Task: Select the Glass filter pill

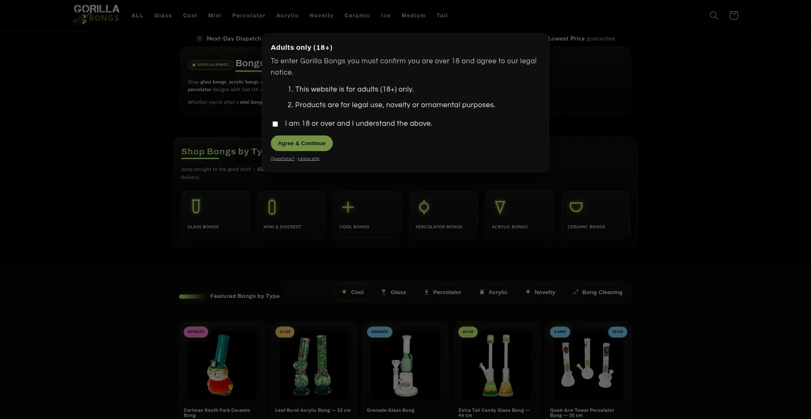Action: point(394,292)
